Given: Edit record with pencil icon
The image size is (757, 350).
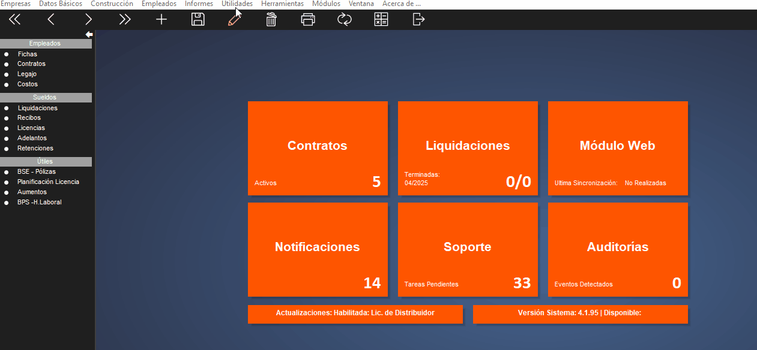Looking at the screenshot, I should click(x=234, y=19).
